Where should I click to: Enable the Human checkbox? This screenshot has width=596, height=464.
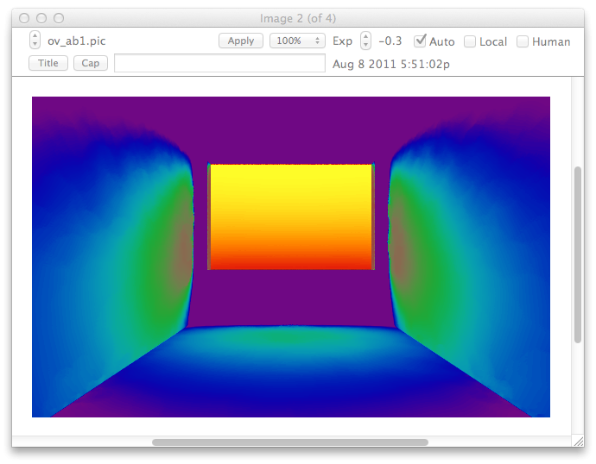coord(523,41)
